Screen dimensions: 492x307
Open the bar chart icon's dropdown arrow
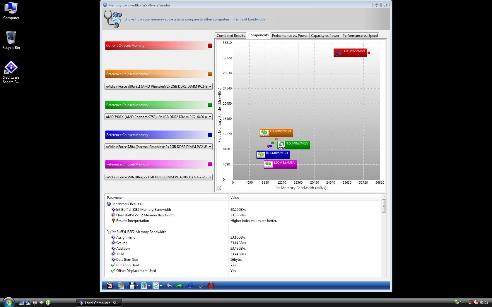click(149, 286)
